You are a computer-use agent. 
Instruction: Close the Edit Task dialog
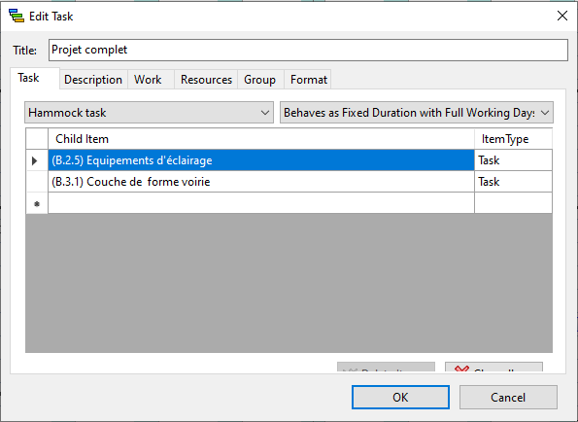tap(562, 16)
